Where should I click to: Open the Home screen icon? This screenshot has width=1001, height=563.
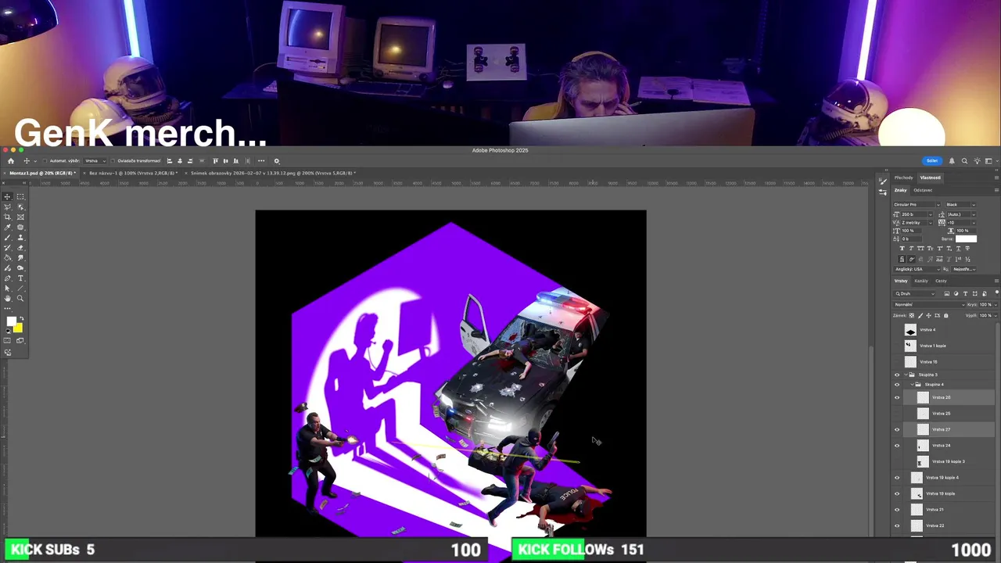[10, 161]
